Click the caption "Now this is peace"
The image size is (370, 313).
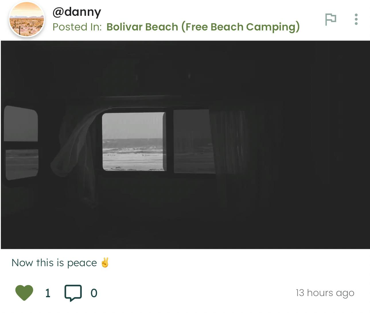[54, 263]
